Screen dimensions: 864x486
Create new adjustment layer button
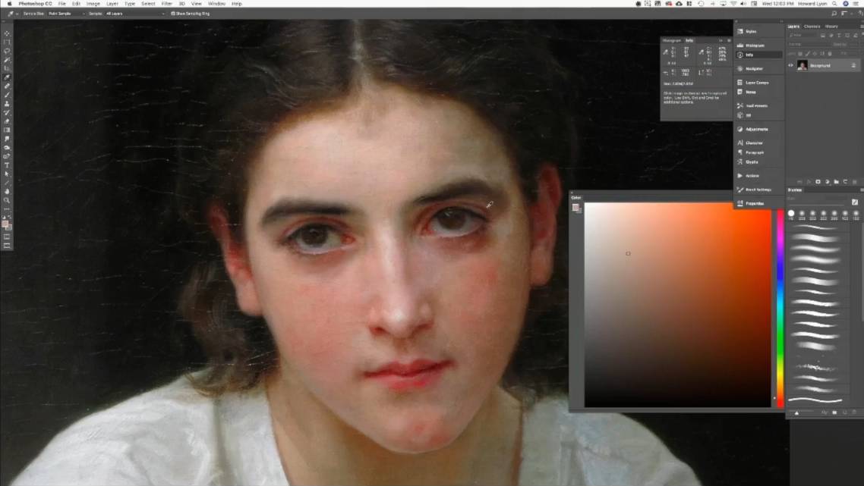point(827,182)
